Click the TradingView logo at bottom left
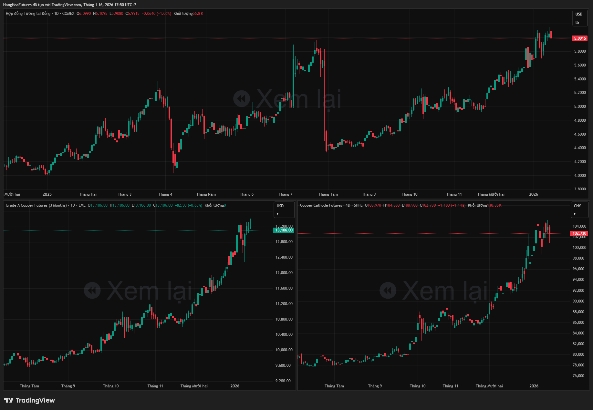The height and width of the screenshot is (410, 593). (29, 400)
